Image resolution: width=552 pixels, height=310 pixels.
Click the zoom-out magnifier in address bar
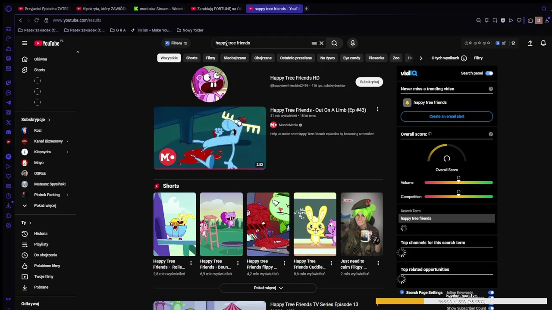click(x=479, y=20)
